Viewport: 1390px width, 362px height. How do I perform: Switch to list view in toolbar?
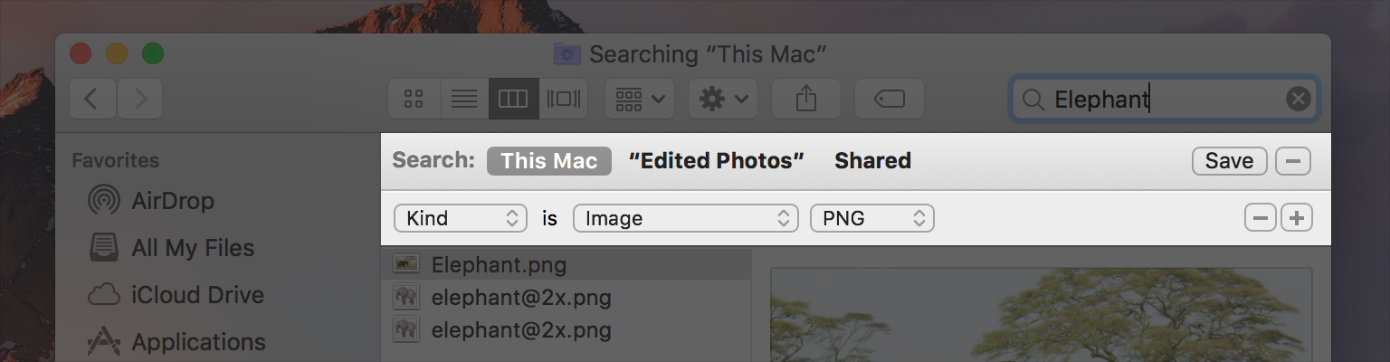(x=464, y=99)
